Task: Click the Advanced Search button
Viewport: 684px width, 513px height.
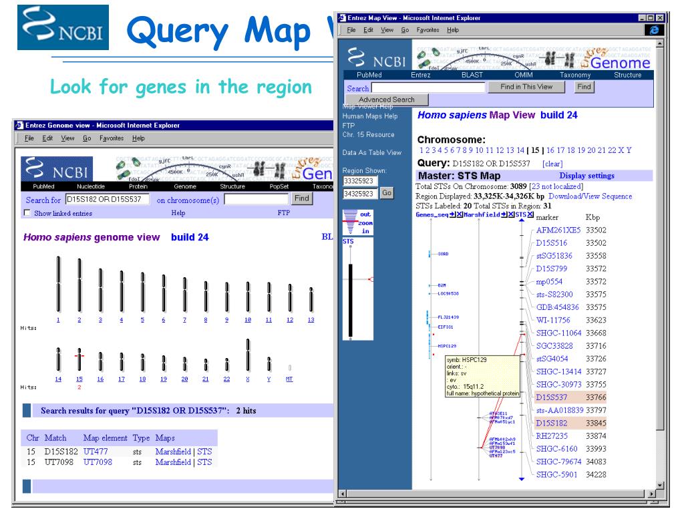Action: pos(387,100)
